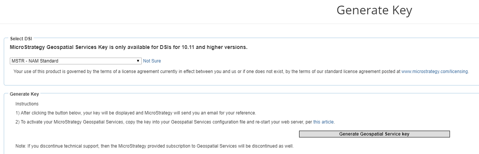Open the MSTR - NAM Standard DSI dropdown
This screenshot has height=154, width=479.
[75, 61]
